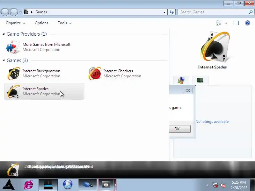The height and width of the screenshot is (191, 255).
Task: Select the Internet Checkers red piece icon
Action: point(95,74)
